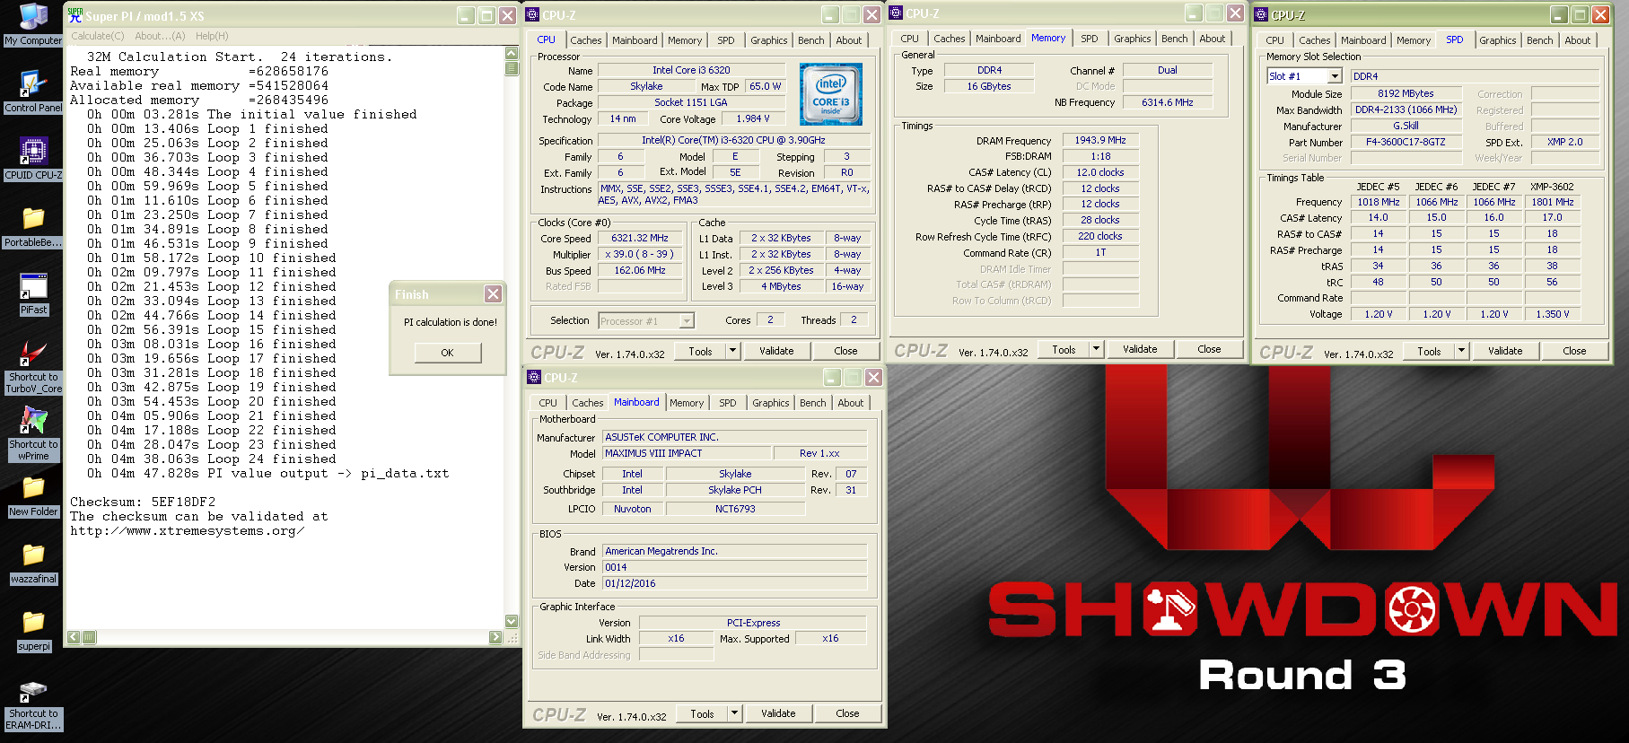Click the DRAM frequency value "1943.9 MHz"
The height and width of the screenshot is (743, 1629).
(x=1100, y=140)
